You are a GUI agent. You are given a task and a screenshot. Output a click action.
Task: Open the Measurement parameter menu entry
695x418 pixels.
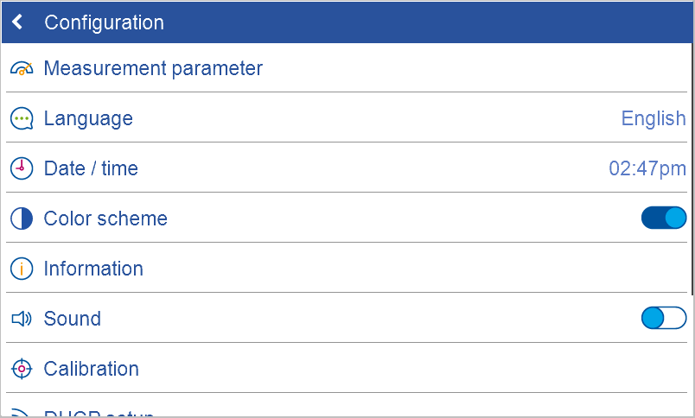tap(153, 68)
